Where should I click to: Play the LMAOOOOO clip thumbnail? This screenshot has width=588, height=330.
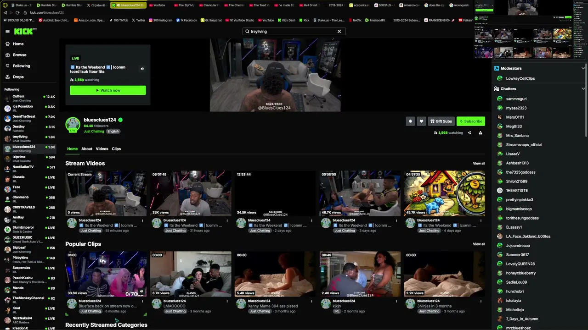coord(191,274)
